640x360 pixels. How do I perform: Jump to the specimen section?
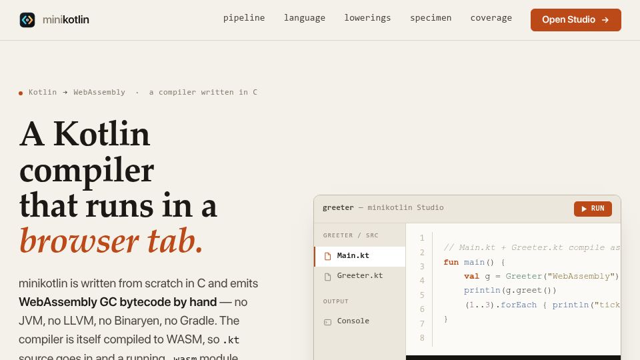click(431, 18)
